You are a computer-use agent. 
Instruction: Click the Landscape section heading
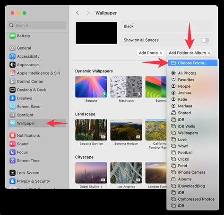85,114
